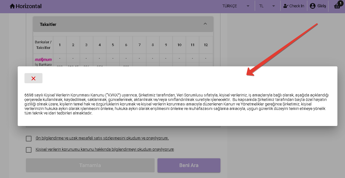Select installment column header 12

tap(206, 45)
